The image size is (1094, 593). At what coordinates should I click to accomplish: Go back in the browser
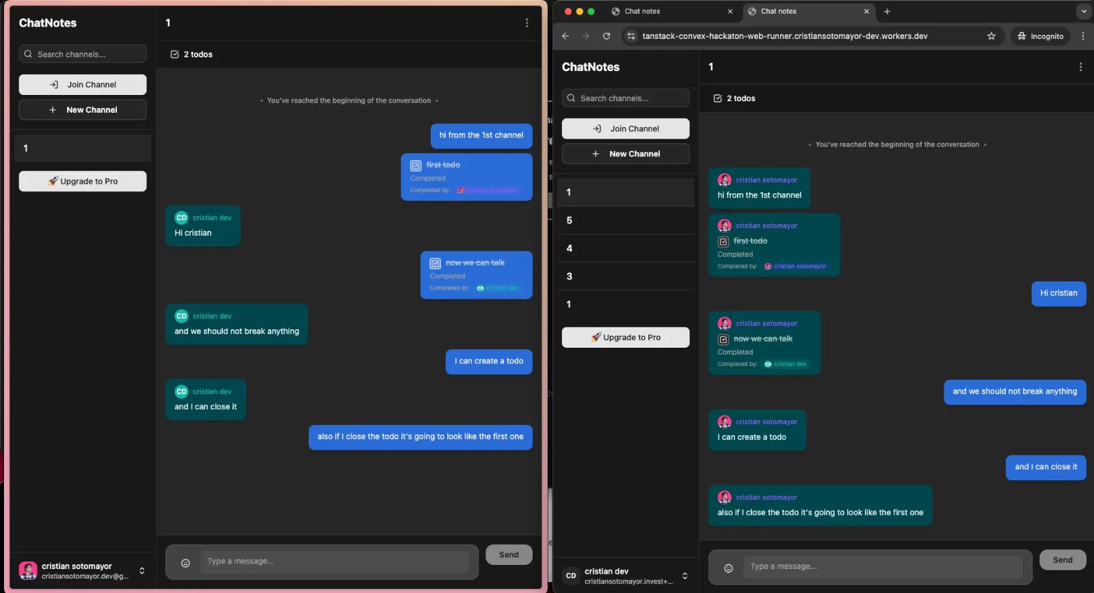tap(565, 36)
